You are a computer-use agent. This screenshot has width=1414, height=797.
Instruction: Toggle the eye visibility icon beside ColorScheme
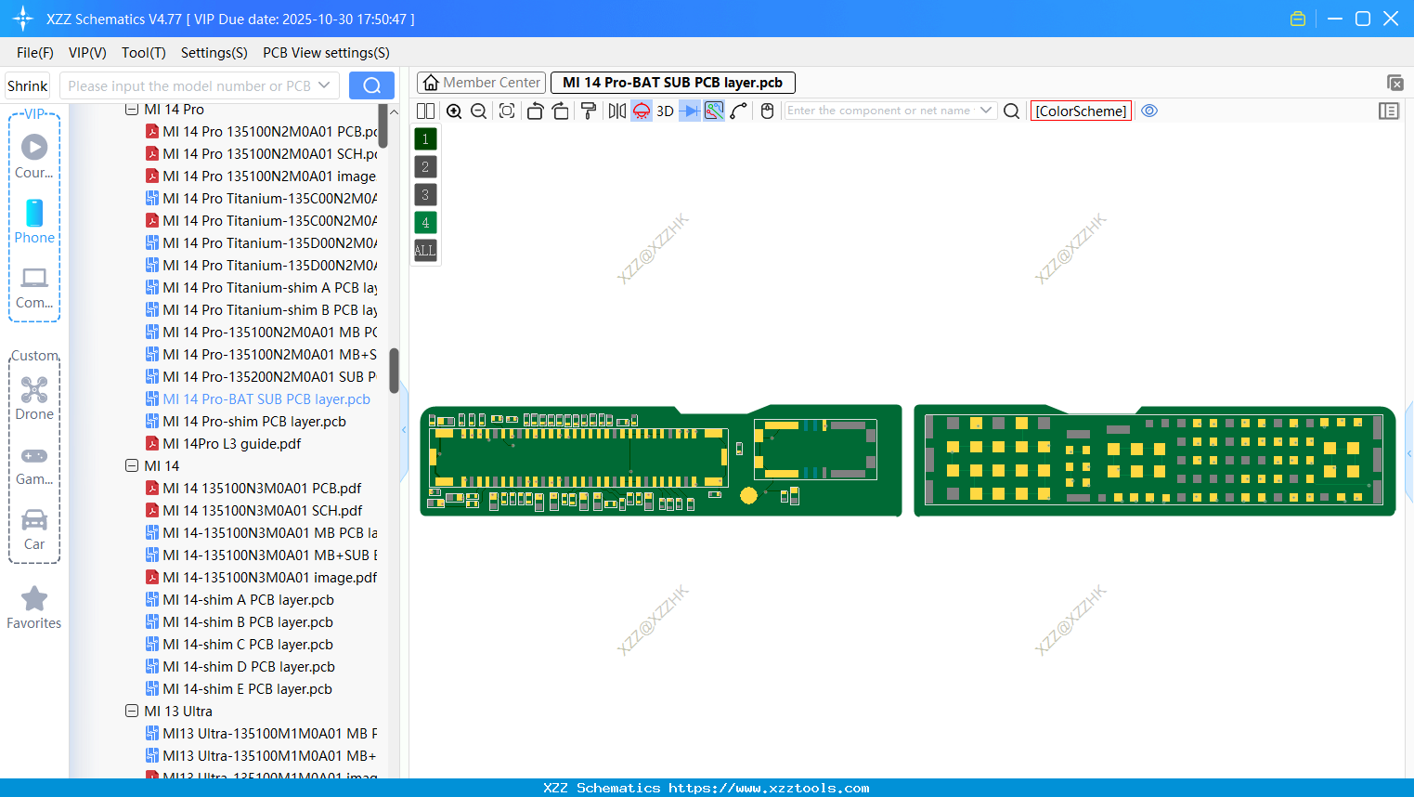(1149, 111)
